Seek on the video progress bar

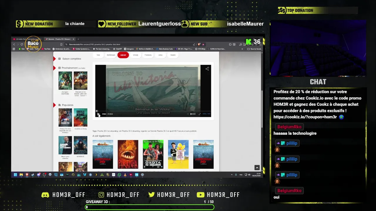[x=153, y=111]
